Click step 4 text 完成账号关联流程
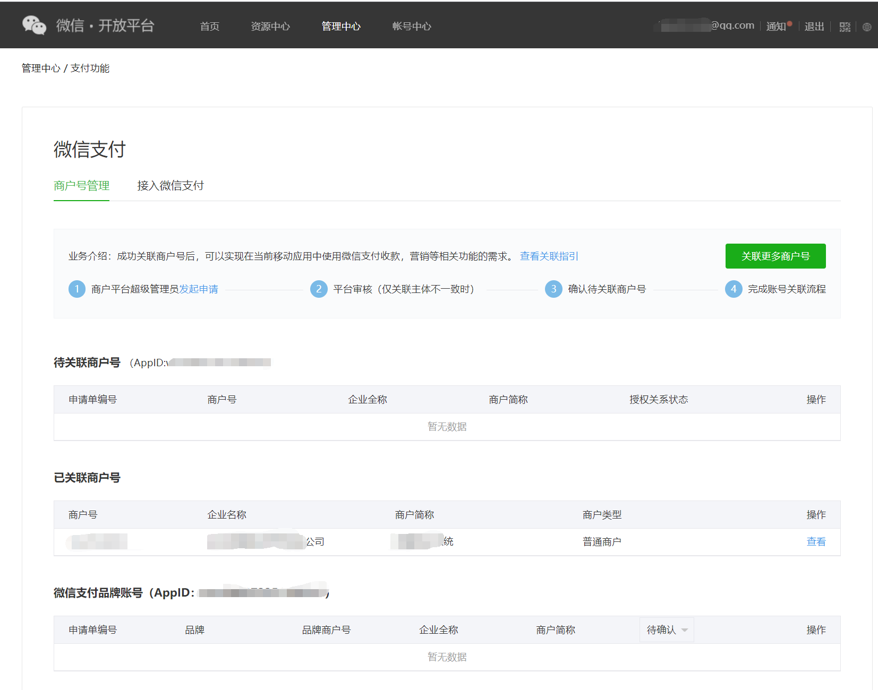The height and width of the screenshot is (690, 878). click(x=787, y=289)
